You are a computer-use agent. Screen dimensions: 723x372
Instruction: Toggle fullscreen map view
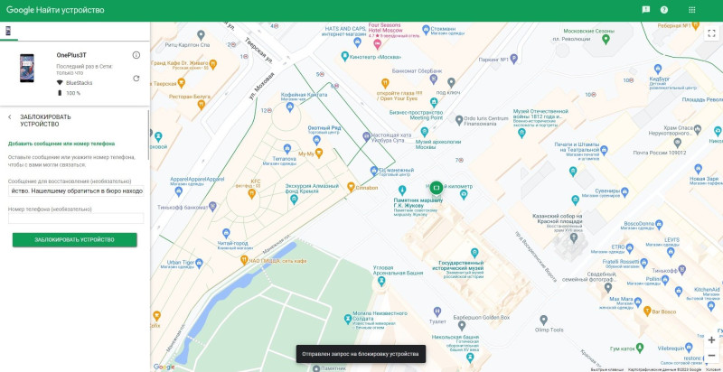click(711, 33)
